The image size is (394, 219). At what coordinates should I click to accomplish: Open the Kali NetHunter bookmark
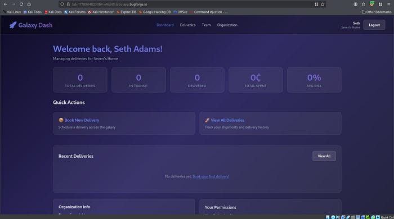tap(101, 12)
